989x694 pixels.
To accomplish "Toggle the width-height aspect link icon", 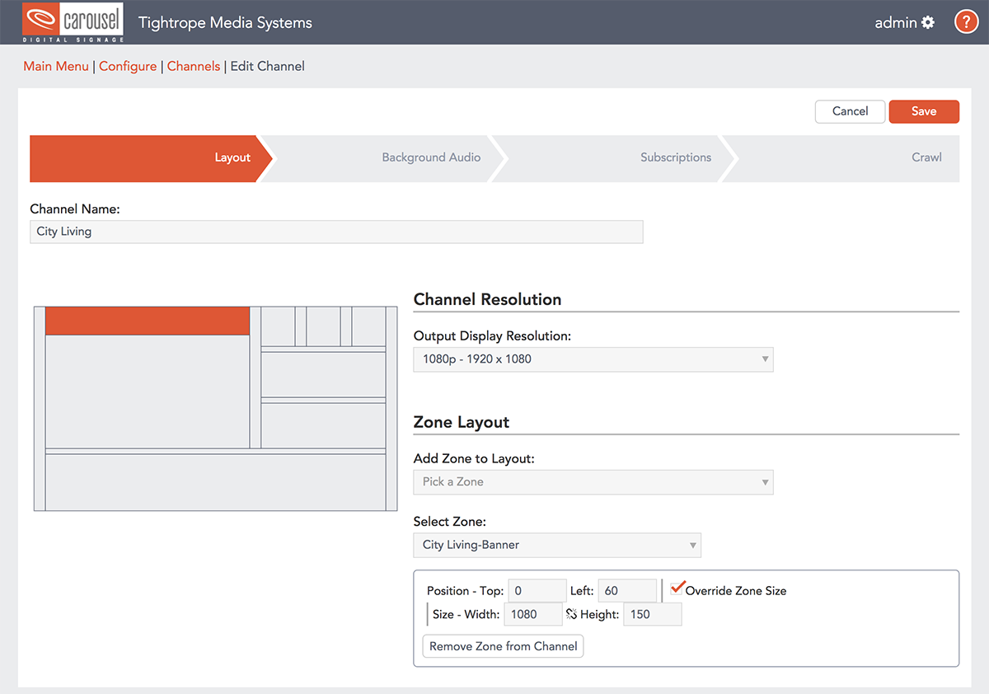I will [x=571, y=614].
